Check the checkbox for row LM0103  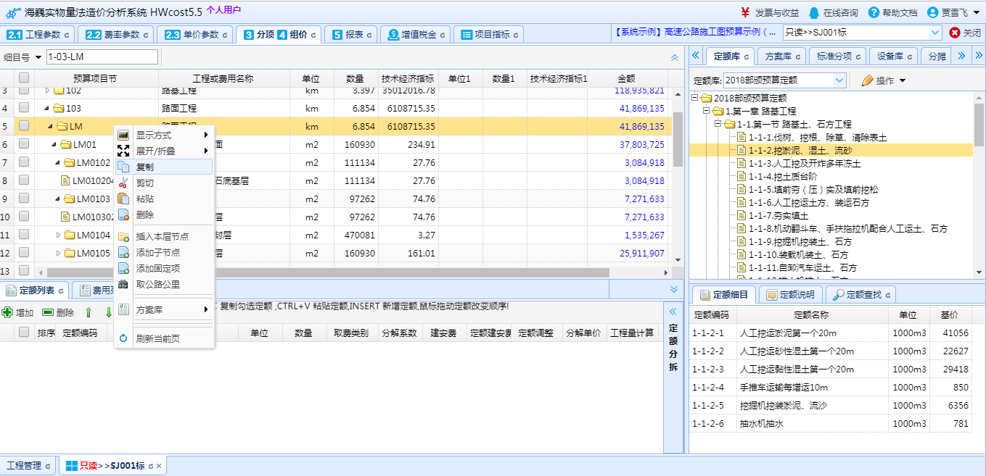point(24,199)
